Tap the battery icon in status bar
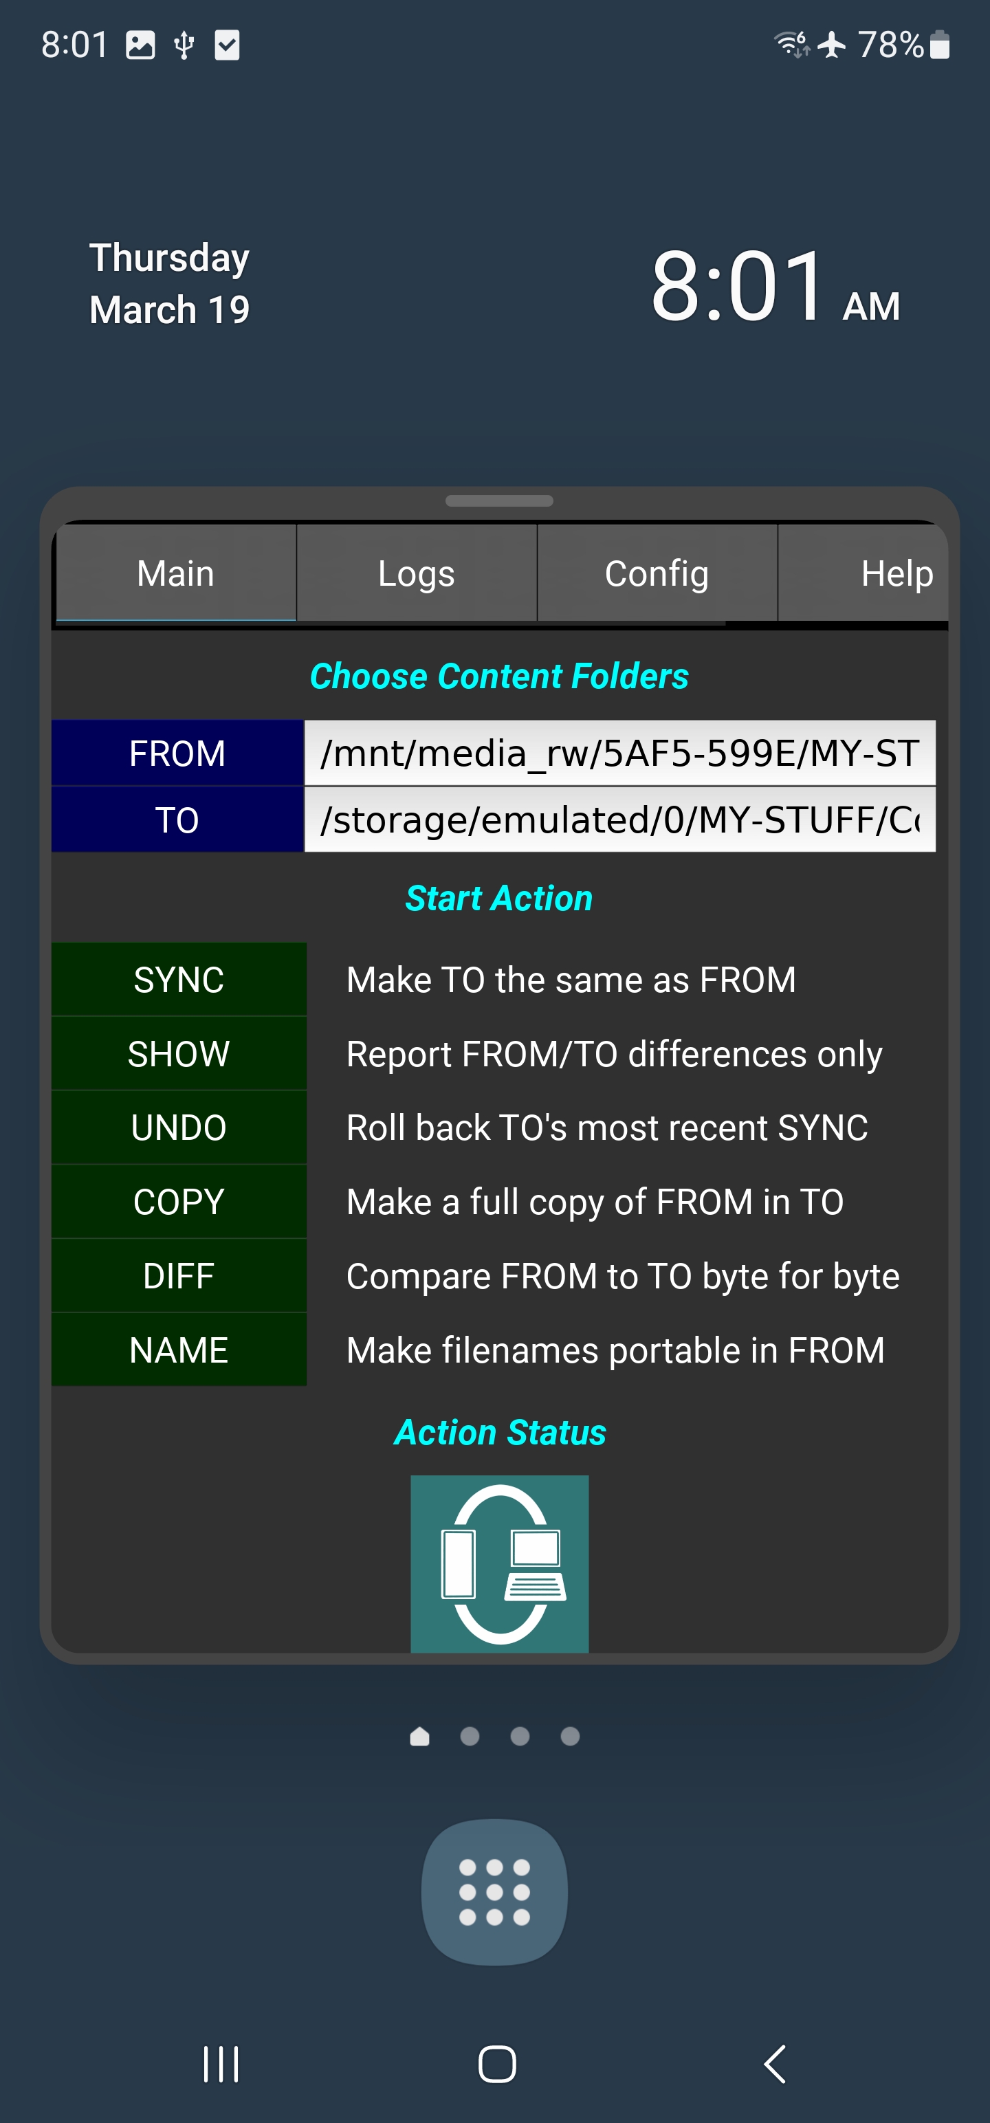 (x=940, y=45)
